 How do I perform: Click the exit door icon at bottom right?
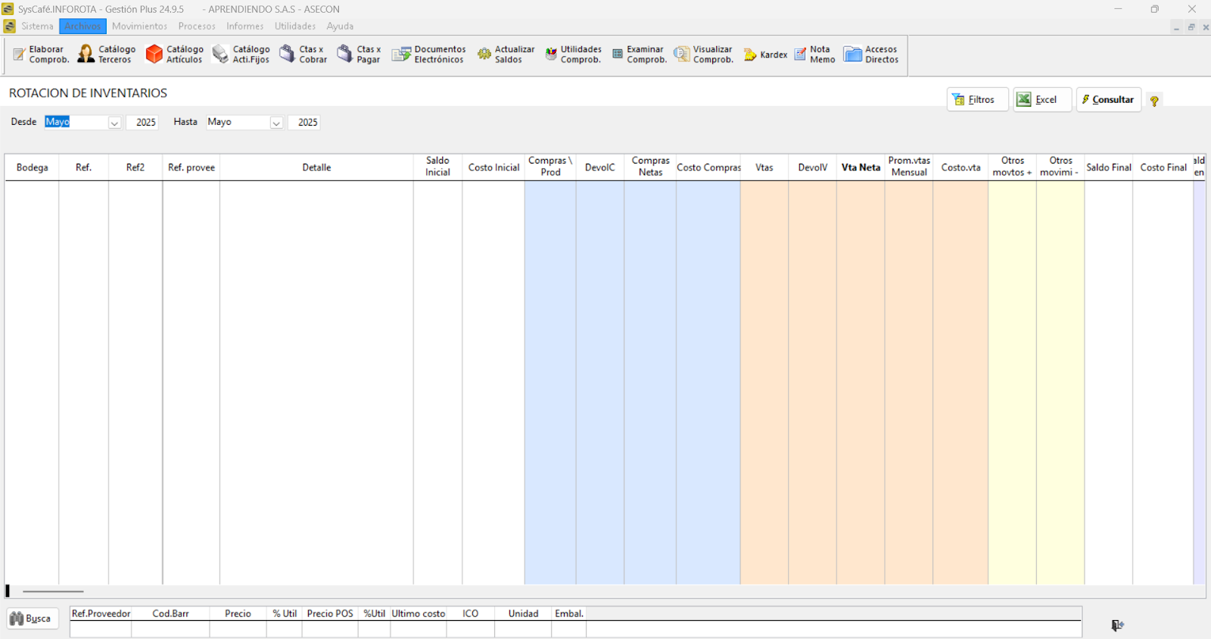click(1117, 625)
